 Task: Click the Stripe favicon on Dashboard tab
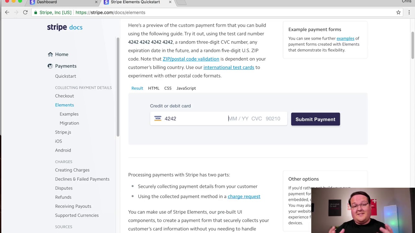click(x=32, y=2)
